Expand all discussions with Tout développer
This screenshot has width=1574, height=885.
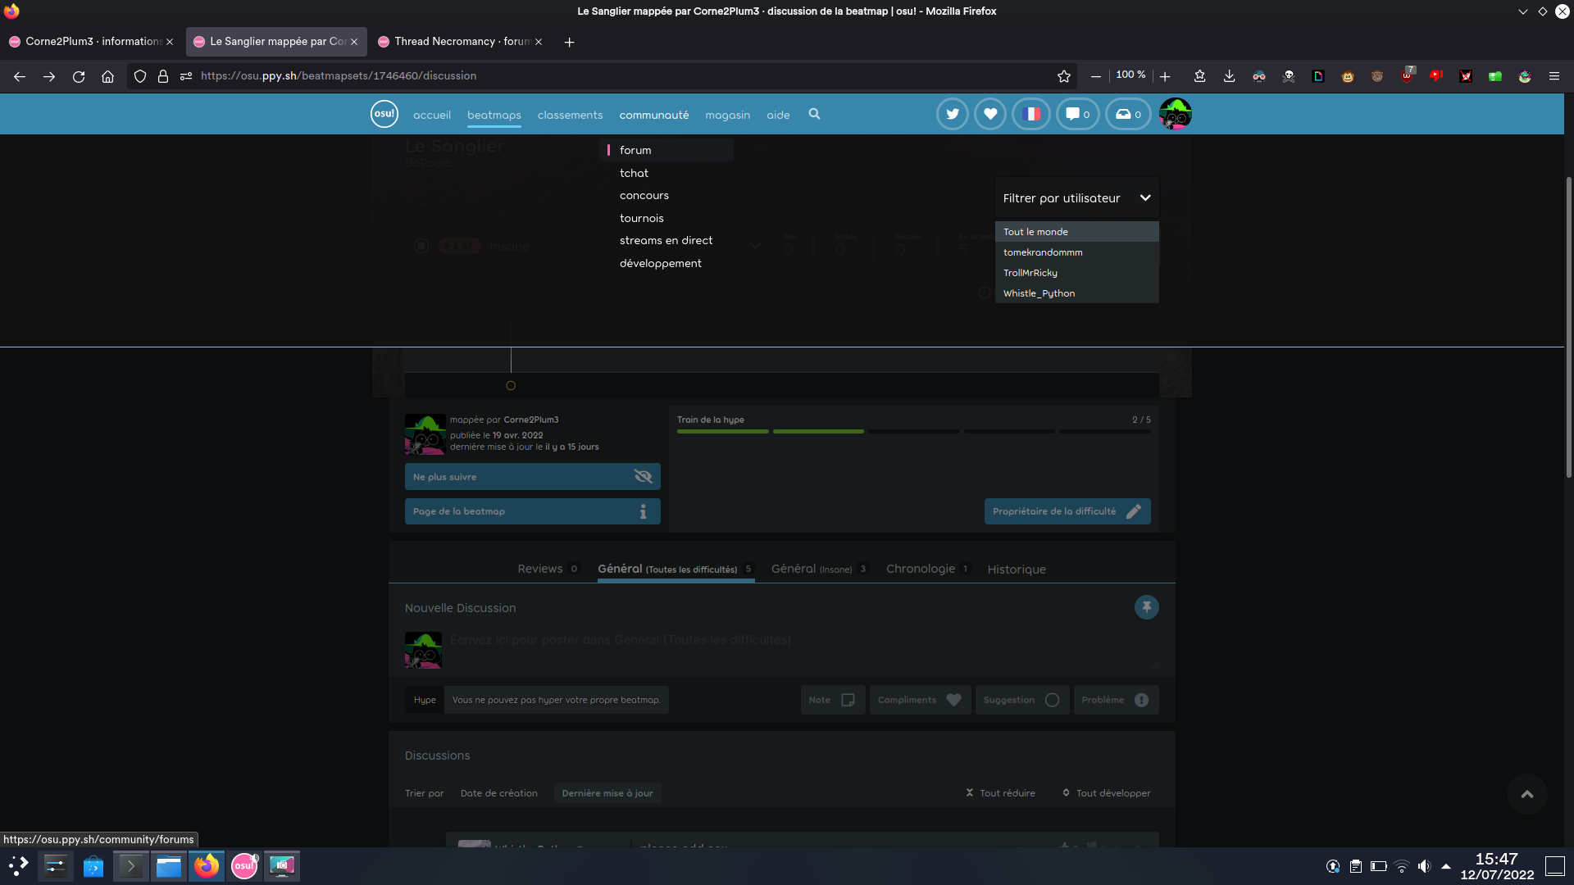click(1105, 792)
